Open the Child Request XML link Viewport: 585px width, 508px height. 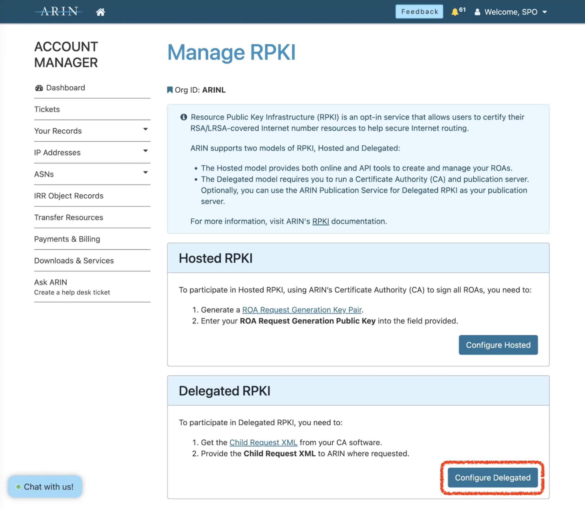coord(263,442)
